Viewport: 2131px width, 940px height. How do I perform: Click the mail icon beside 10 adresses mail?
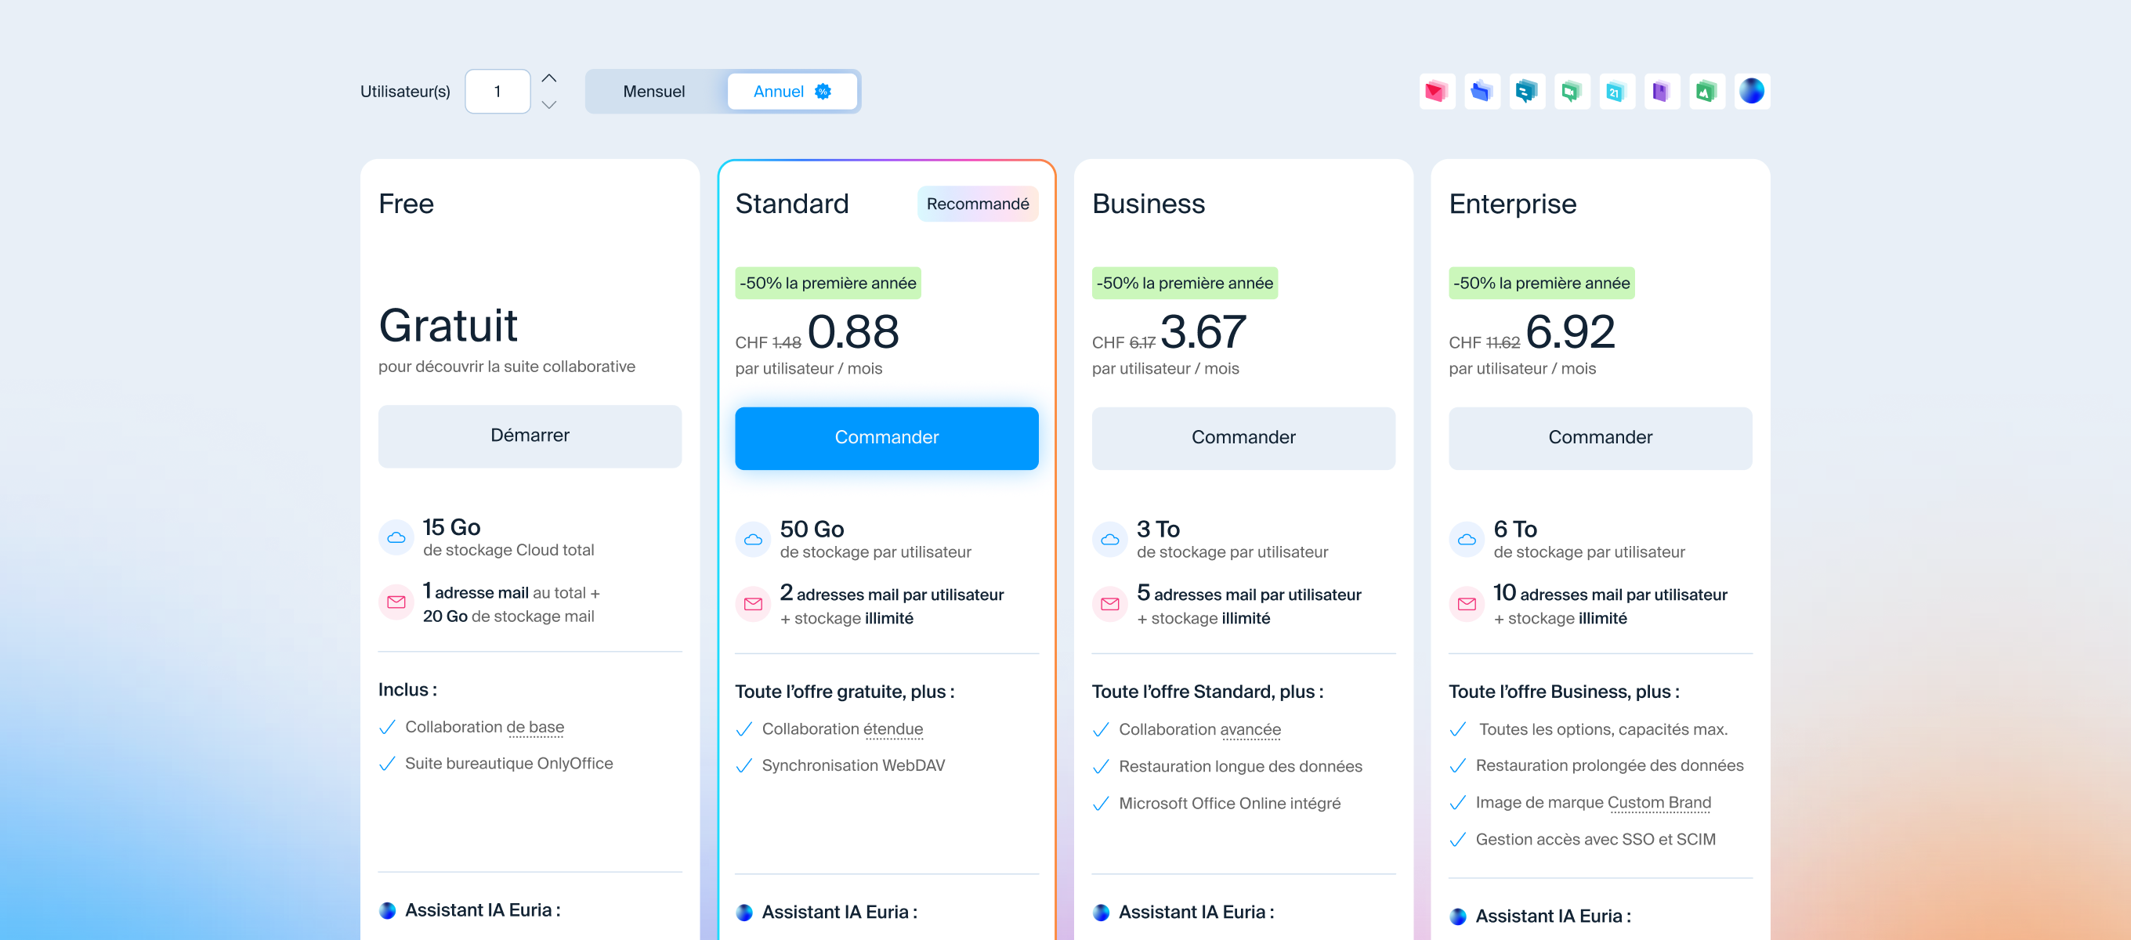click(x=1467, y=604)
